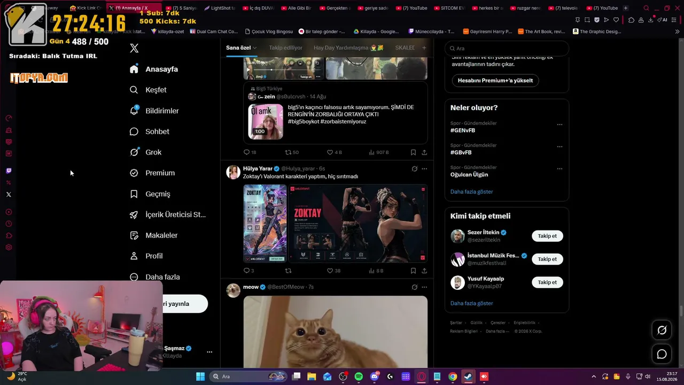Image resolution: width=684 pixels, height=385 pixels.
Task: Repost Hülya Yarar's Zoktay post
Action: click(289, 271)
